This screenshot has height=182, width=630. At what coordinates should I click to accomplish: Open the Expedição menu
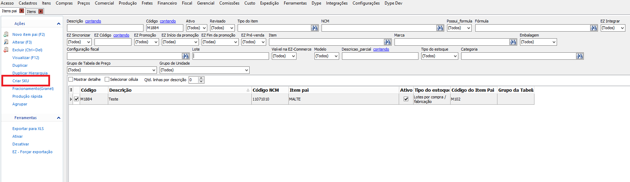click(x=269, y=3)
